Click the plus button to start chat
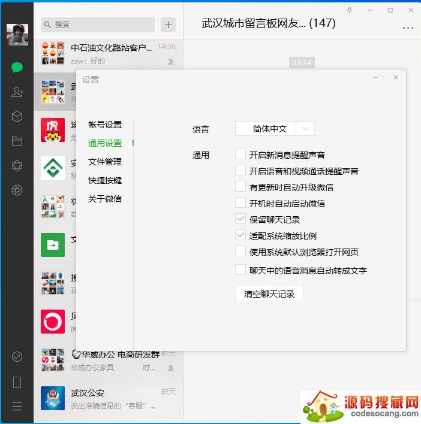This screenshot has width=421, height=424. [x=168, y=25]
